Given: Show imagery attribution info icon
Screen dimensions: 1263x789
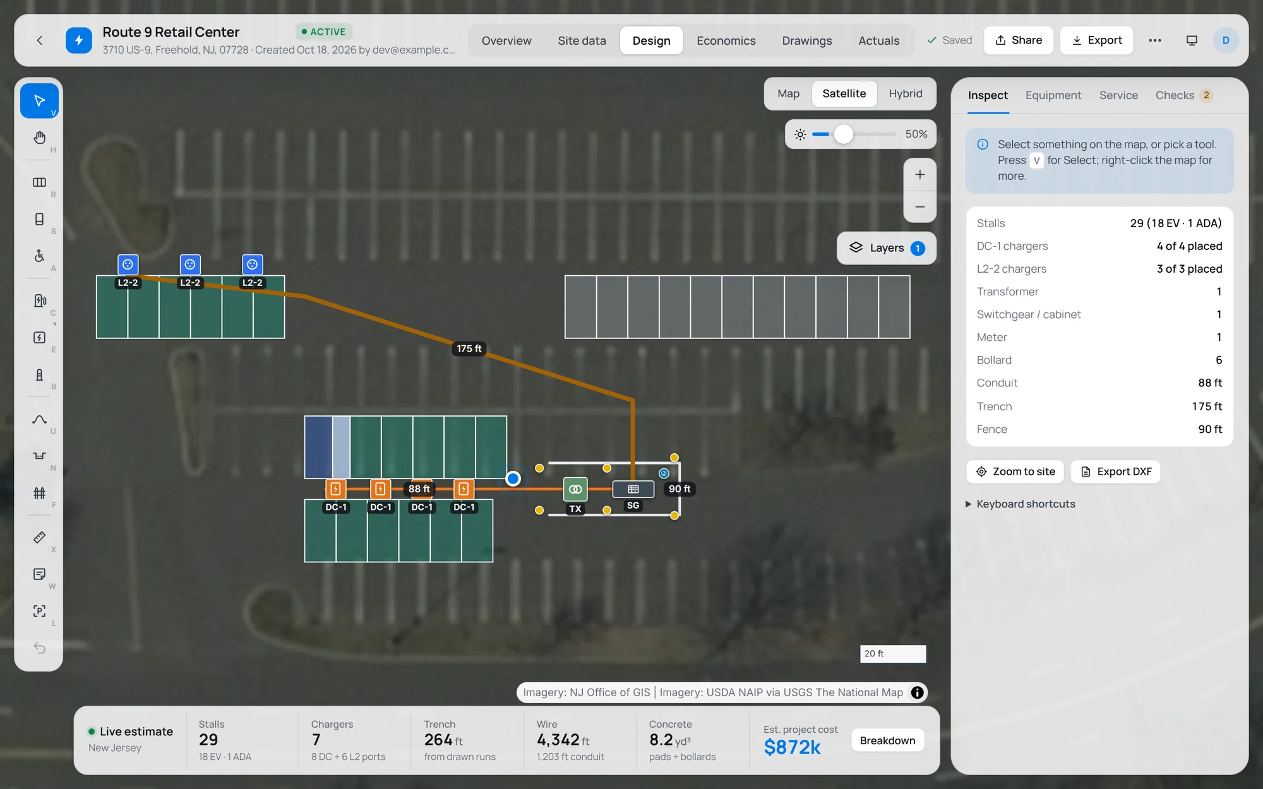Looking at the screenshot, I should [x=918, y=692].
